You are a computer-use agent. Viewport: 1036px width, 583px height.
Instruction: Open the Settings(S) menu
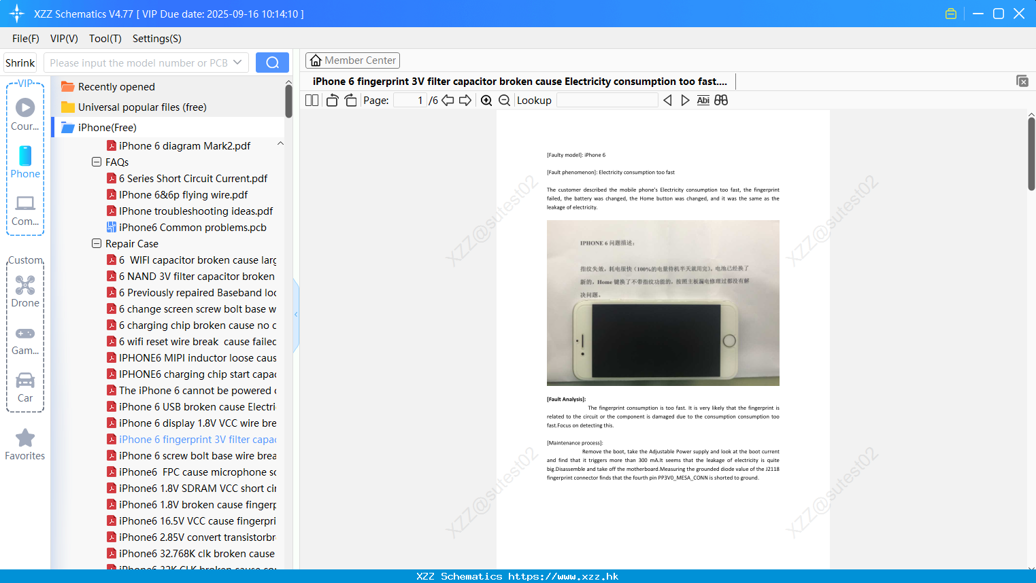pos(157,39)
